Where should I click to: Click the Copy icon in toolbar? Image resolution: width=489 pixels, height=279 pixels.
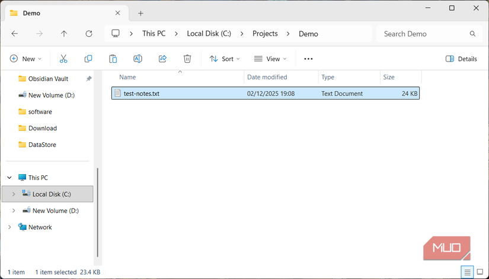[x=88, y=59]
